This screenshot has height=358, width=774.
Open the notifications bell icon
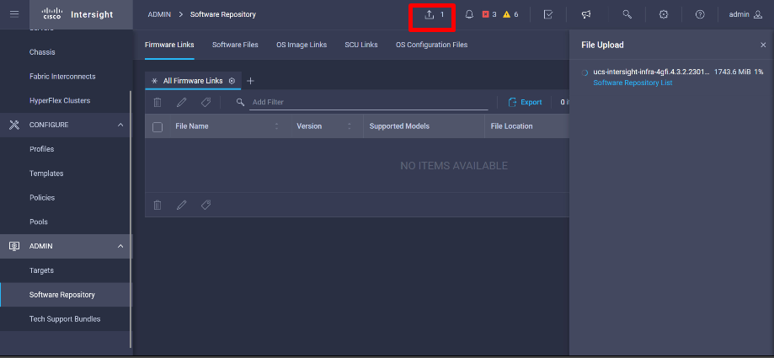(469, 14)
